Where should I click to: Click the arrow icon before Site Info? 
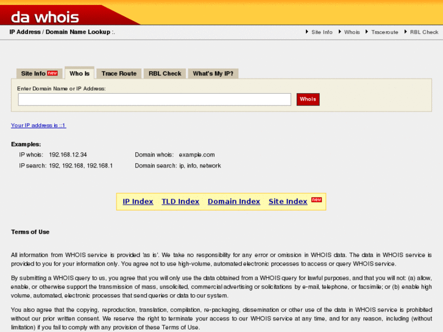tap(307, 32)
